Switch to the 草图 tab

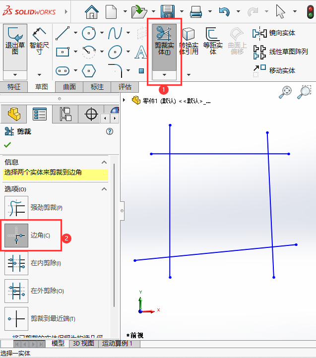[41, 87]
